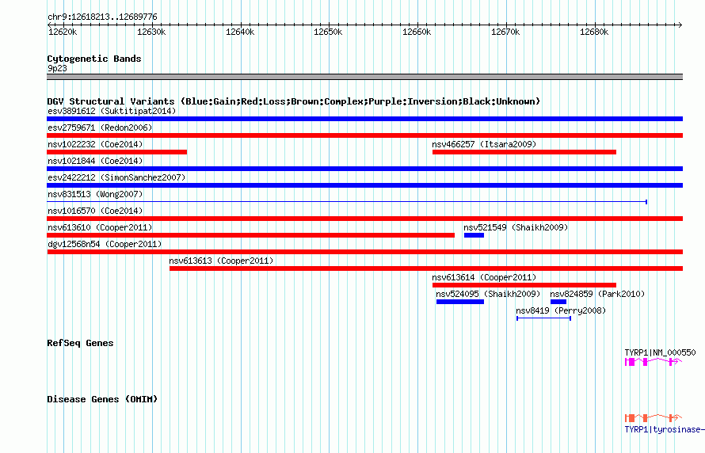Select the magenta TYRP1 gene model glyph
This screenshot has height=453, width=705.
tap(654, 362)
